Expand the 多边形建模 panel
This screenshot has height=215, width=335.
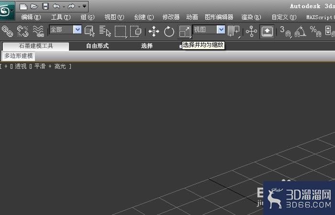[18, 56]
